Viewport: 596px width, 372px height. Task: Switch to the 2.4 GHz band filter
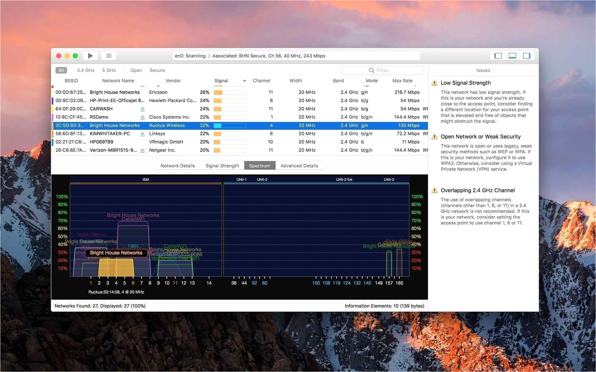coord(84,70)
